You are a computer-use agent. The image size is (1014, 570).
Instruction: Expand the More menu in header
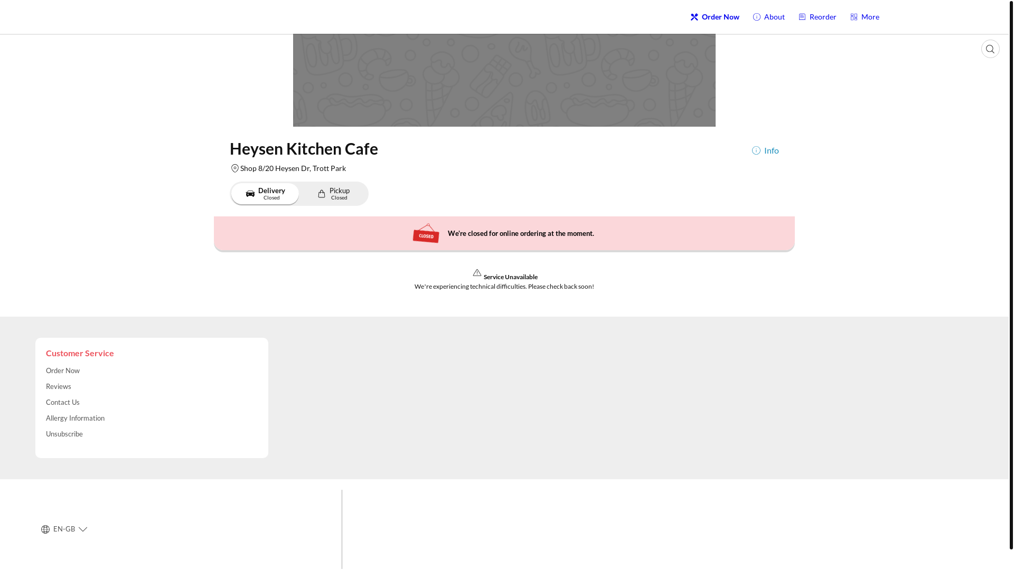pyautogui.click(x=865, y=17)
